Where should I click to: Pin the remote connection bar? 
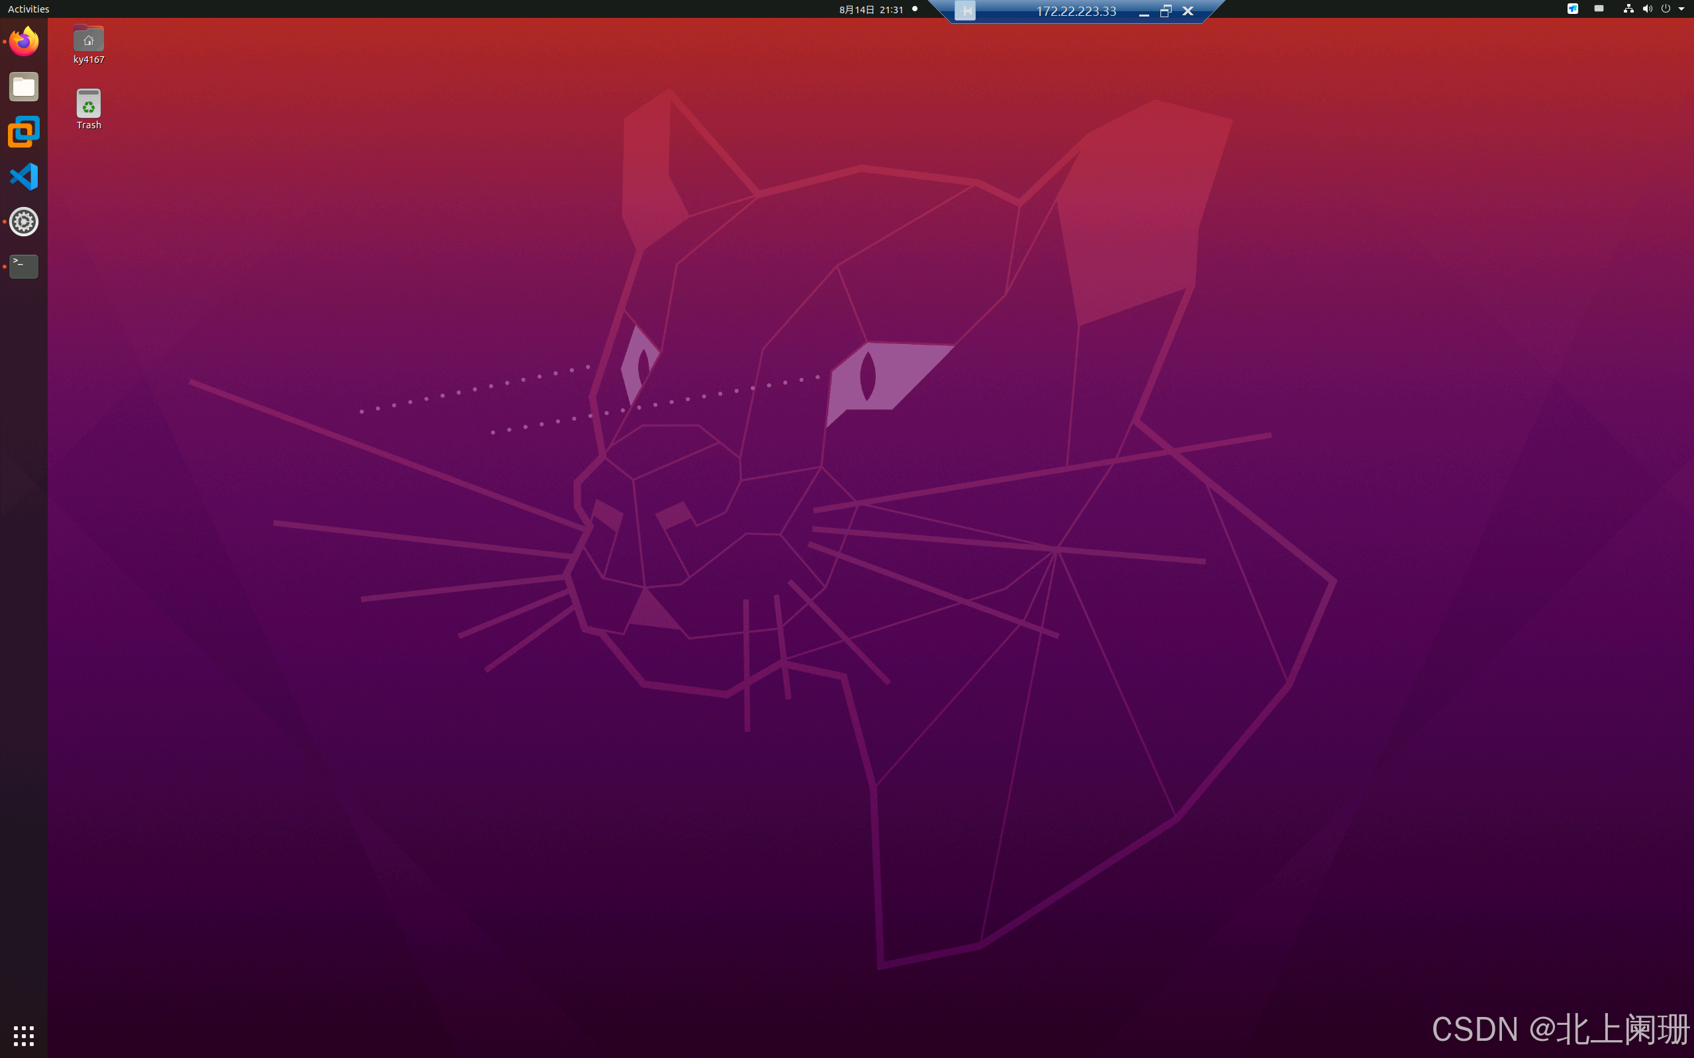point(965,11)
